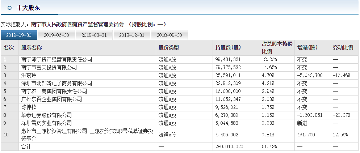Click the 十大股东 section heading
Image resolution: width=360 pixels, height=153 pixels.
coord(28,8)
